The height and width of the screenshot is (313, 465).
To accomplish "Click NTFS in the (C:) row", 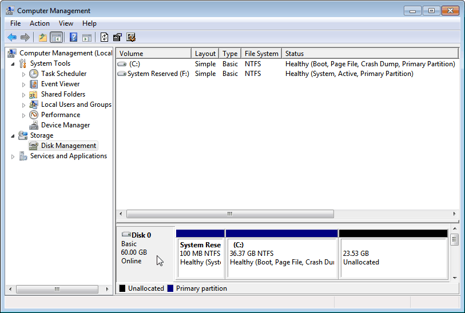I will tap(253, 64).
